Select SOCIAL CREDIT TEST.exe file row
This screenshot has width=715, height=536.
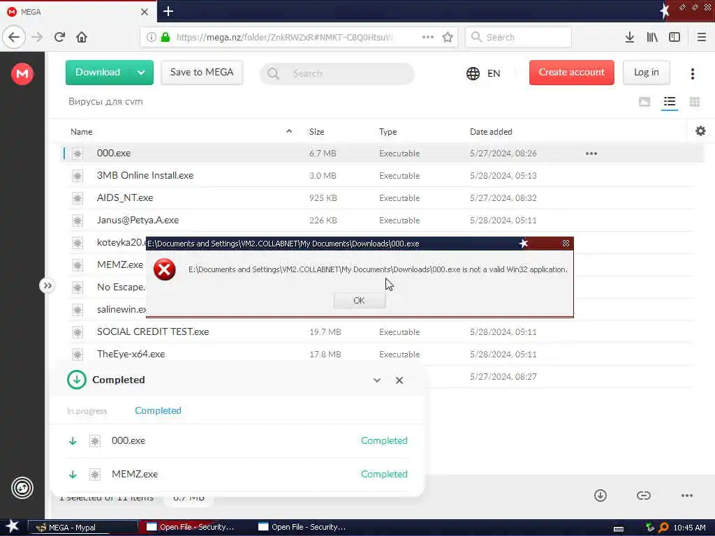tap(381, 332)
